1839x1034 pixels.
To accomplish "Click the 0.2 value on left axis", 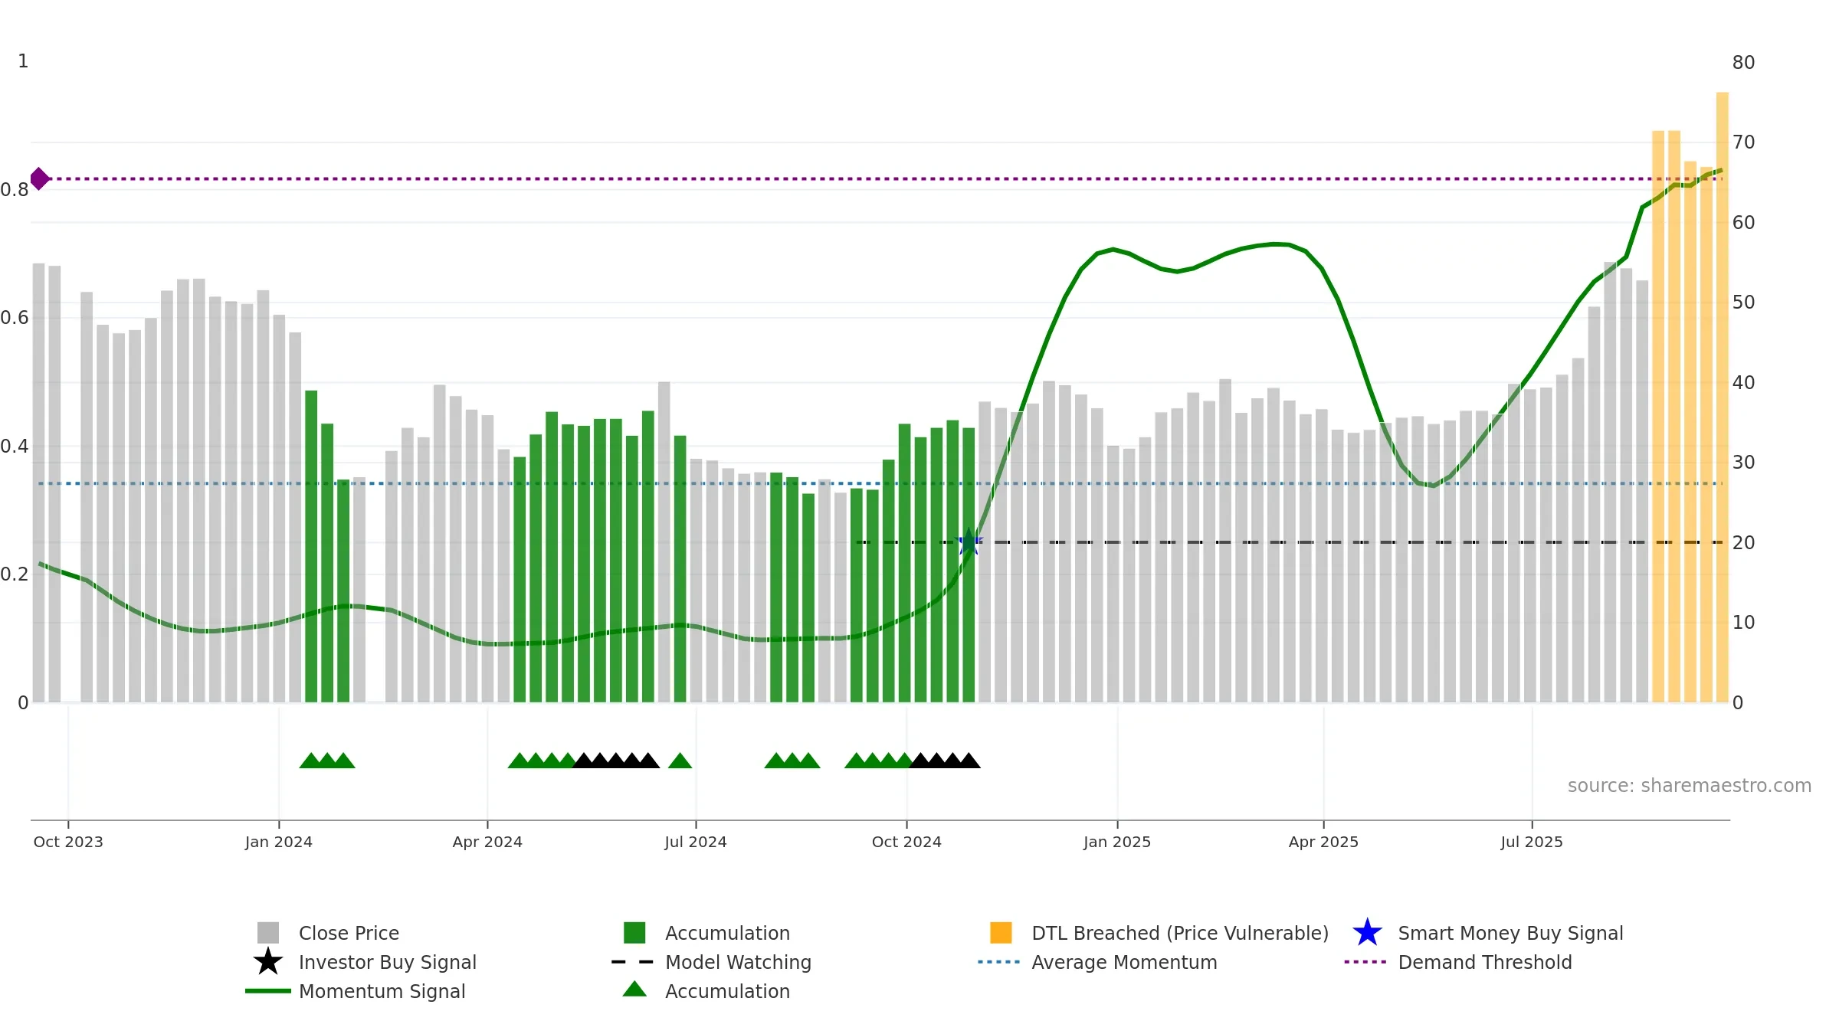I will coord(15,574).
